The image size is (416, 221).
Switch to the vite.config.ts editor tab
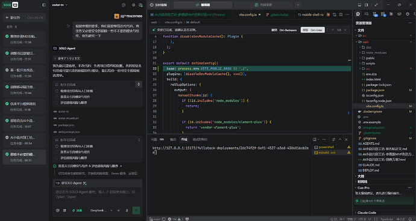248,15
